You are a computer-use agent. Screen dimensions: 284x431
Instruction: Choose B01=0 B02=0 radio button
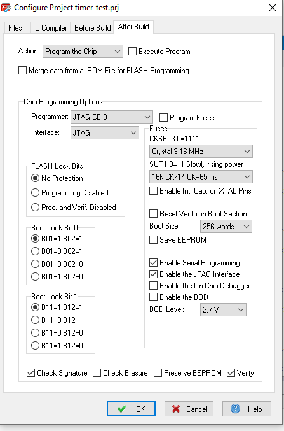[35, 264]
